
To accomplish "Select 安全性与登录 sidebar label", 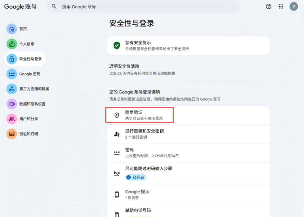I will (30, 59).
